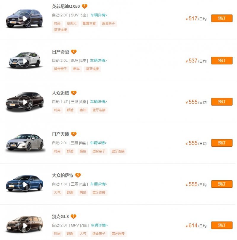Image resolution: width=237 pixels, height=240 pixels.
Task: Click the 日产天籁 car thumbnail
Action: 25,142
